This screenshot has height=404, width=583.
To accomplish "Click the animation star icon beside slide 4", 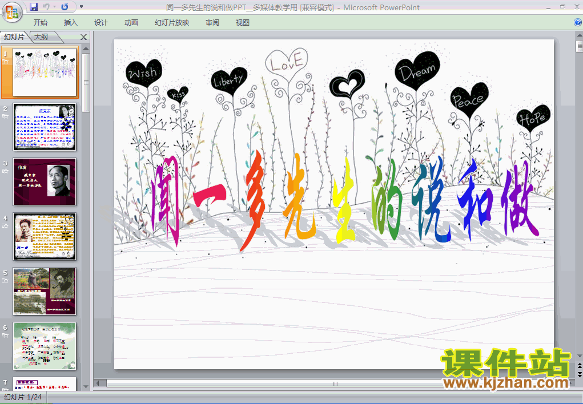I will [6, 225].
